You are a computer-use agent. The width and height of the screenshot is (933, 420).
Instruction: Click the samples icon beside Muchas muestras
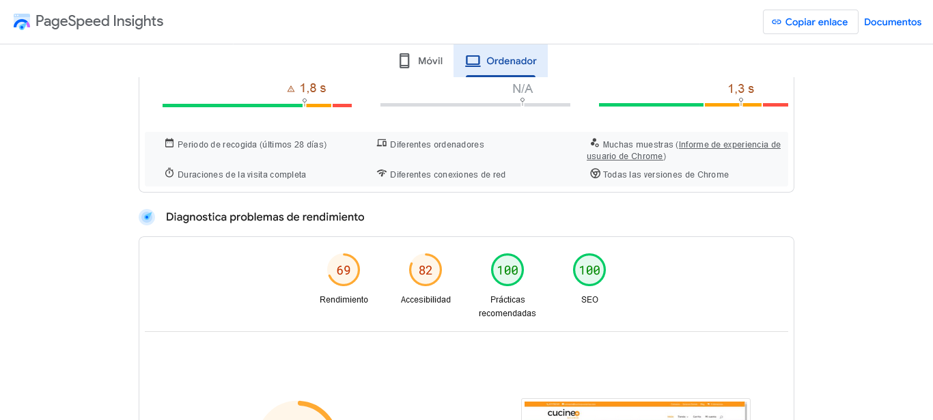(x=594, y=143)
